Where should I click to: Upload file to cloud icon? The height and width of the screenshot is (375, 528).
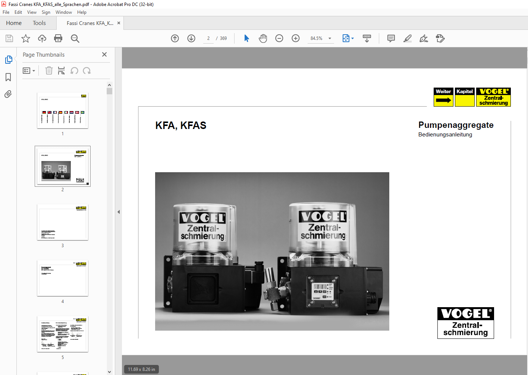[x=42, y=38]
